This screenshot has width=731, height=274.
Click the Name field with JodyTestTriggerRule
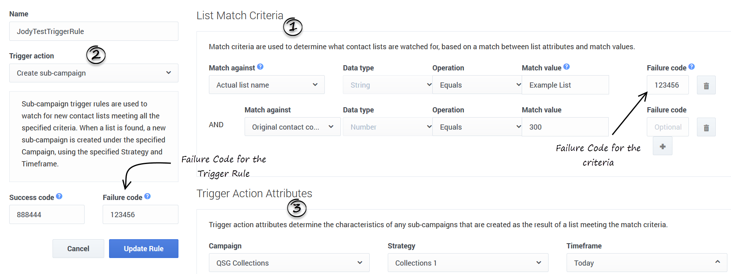93,32
